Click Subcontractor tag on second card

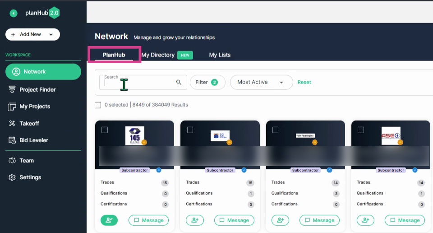220,170
